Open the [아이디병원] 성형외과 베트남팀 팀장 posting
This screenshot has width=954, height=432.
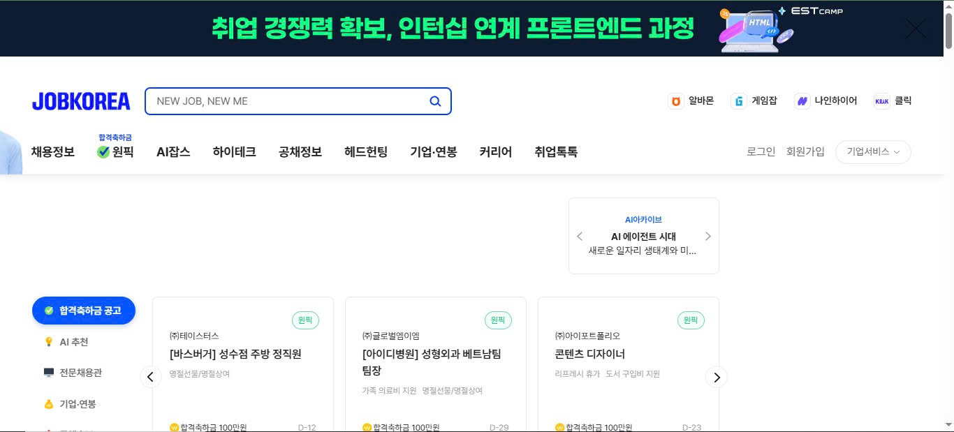432,362
